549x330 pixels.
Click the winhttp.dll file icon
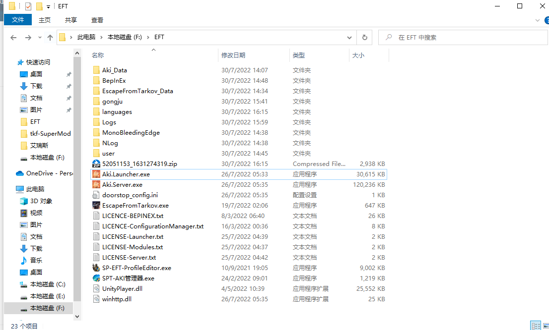tap(96, 299)
